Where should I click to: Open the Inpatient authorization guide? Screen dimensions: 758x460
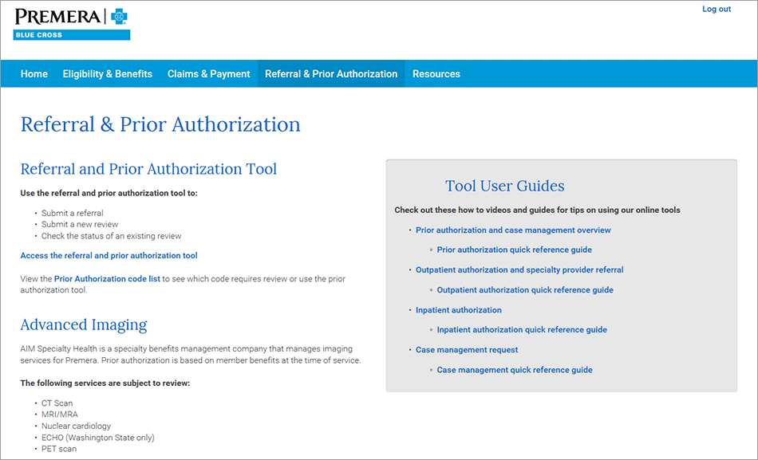pos(459,310)
